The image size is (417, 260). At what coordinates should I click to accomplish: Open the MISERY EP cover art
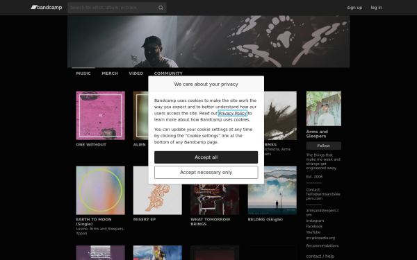click(158, 199)
